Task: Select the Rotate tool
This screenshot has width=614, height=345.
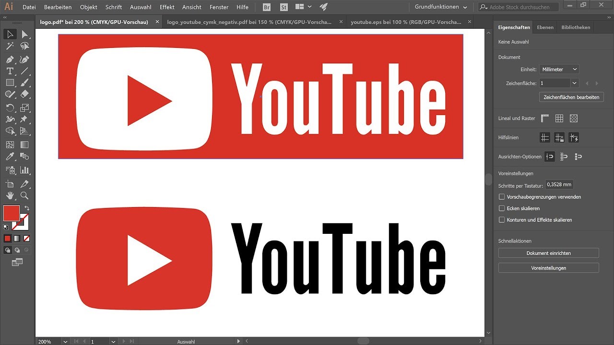Action: pyautogui.click(x=10, y=108)
